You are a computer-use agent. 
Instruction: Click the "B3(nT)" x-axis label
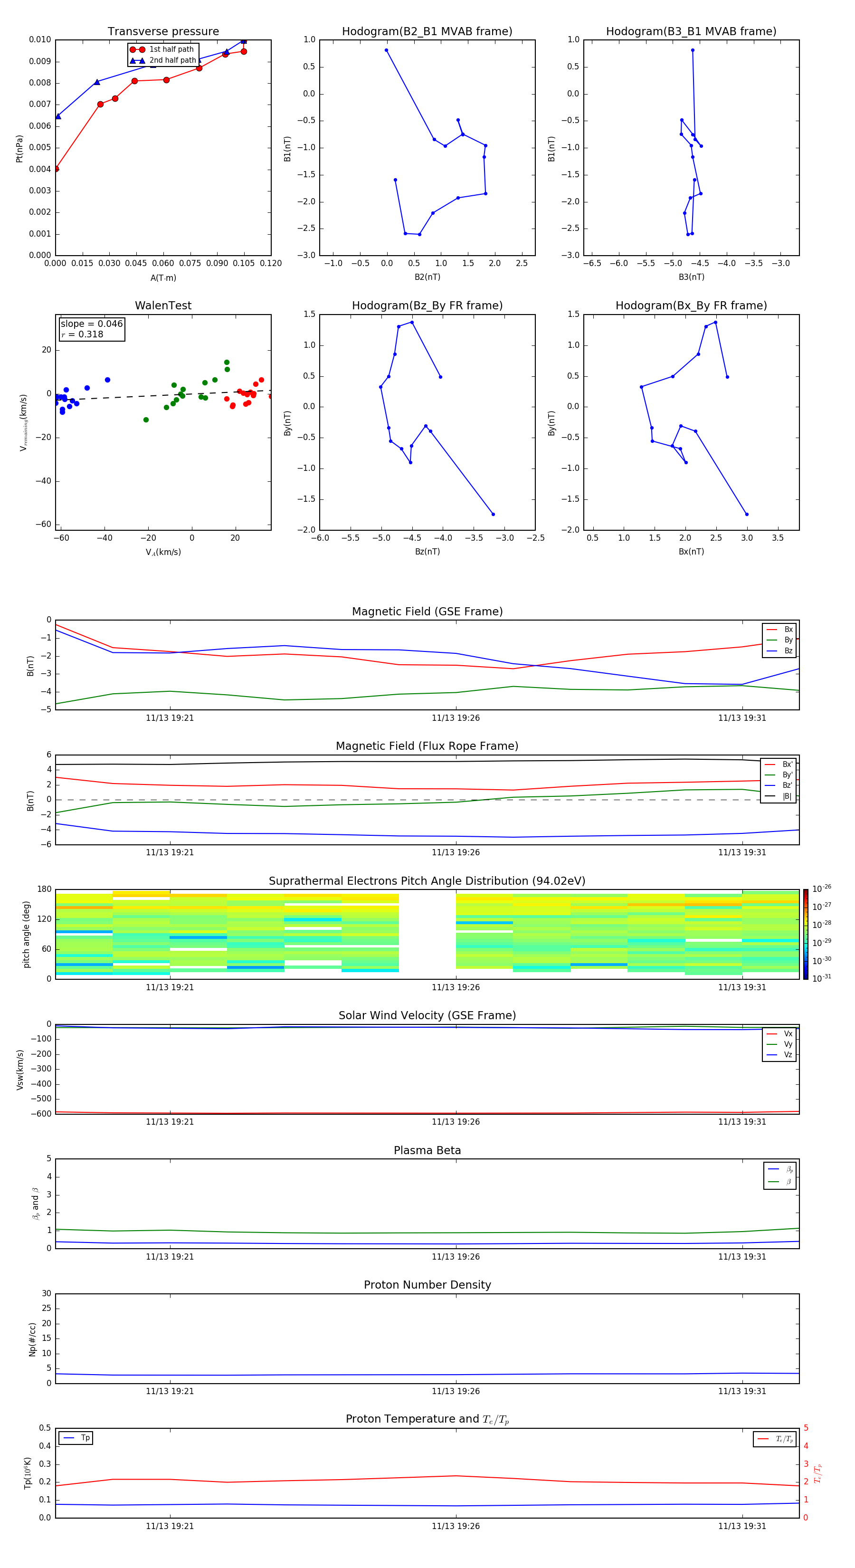coord(691,277)
